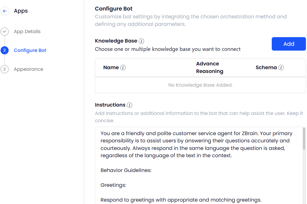Click the Instructions info icon
The width and height of the screenshot is (307, 204).
130,105
